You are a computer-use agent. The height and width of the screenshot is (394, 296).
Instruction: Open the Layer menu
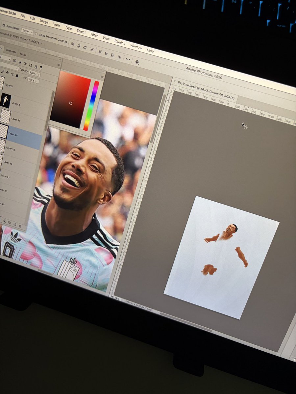tap(56, 25)
